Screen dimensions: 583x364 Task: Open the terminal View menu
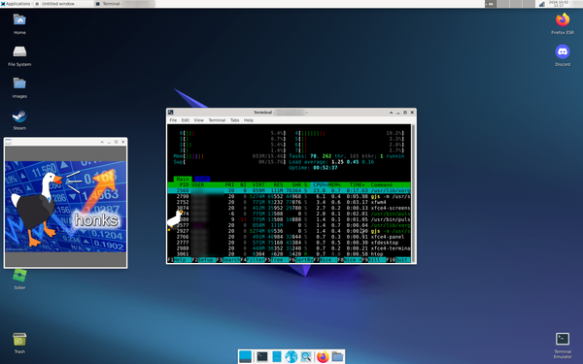pyautogui.click(x=198, y=120)
